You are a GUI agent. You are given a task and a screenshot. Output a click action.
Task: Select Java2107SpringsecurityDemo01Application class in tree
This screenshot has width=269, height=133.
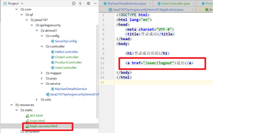point(74,94)
